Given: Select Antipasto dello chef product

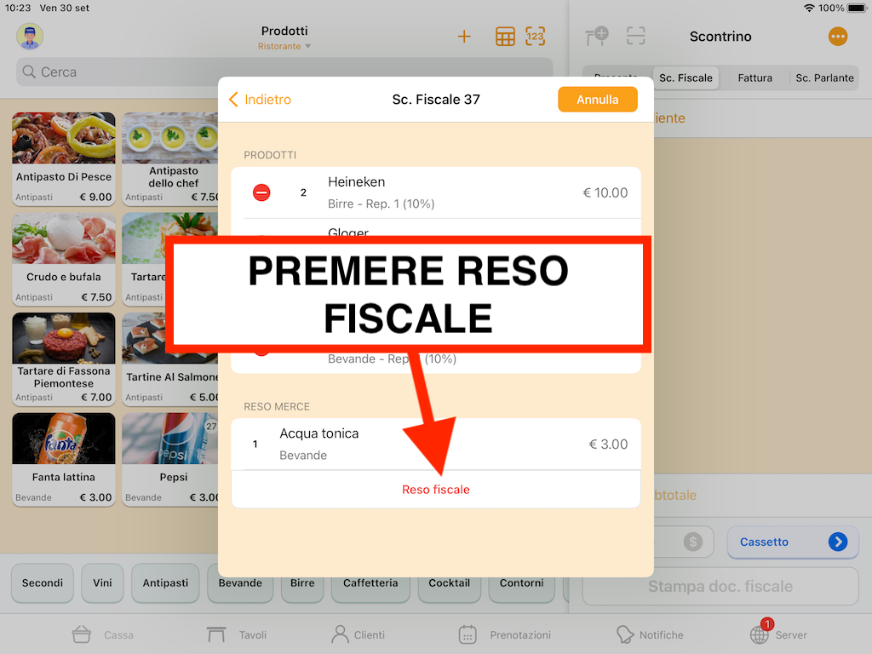Looking at the screenshot, I should pos(170,158).
